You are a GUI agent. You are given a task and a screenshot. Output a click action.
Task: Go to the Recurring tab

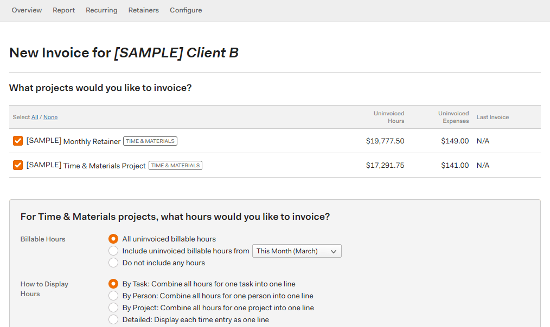tap(101, 10)
